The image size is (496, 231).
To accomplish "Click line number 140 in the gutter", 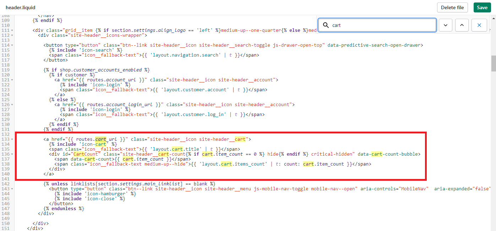I will pos(6,174).
